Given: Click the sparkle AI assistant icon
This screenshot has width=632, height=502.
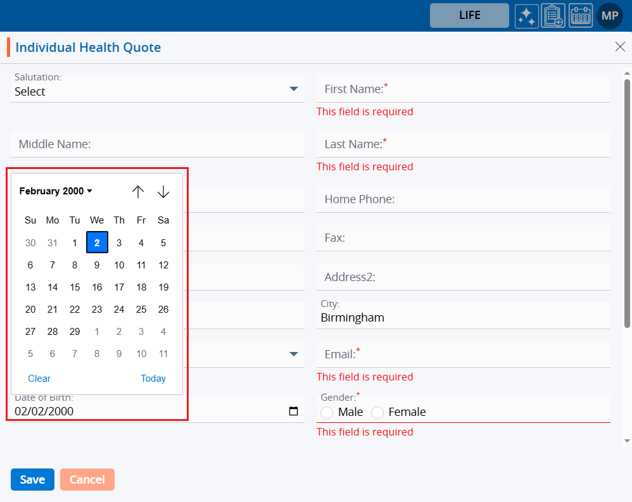Looking at the screenshot, I should point(526,16).
